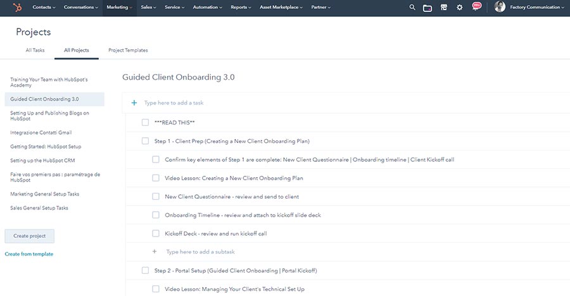The height and width of the screenshot is (296, 570).
Task: Expand the Reports dropdown menu
Action: click(241, 7)
